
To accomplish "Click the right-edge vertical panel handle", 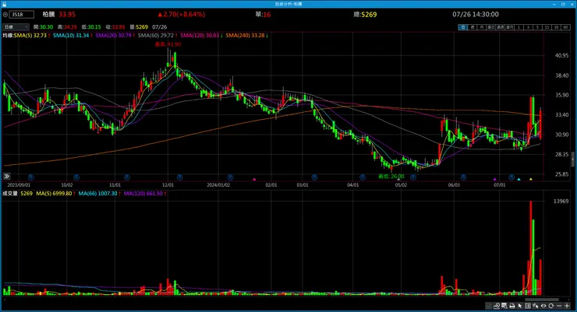I will [572, 160].
